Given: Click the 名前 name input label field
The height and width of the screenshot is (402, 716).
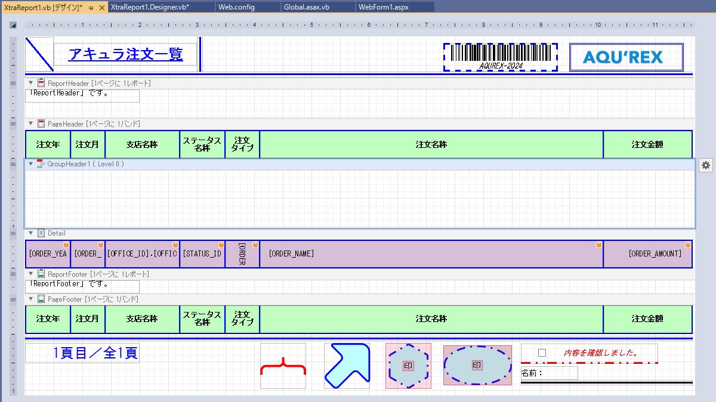Looking at the screenshot, I should (x=549, y=373).
